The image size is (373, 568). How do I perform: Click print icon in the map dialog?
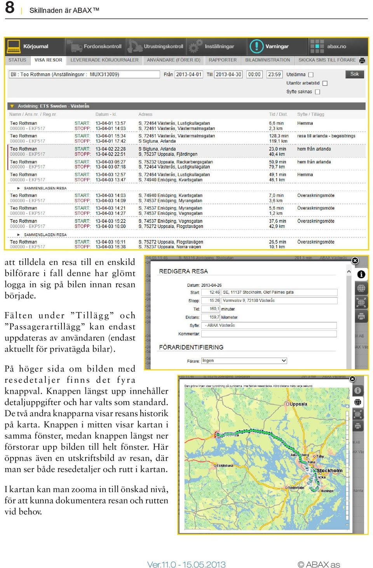coord(358,426)
